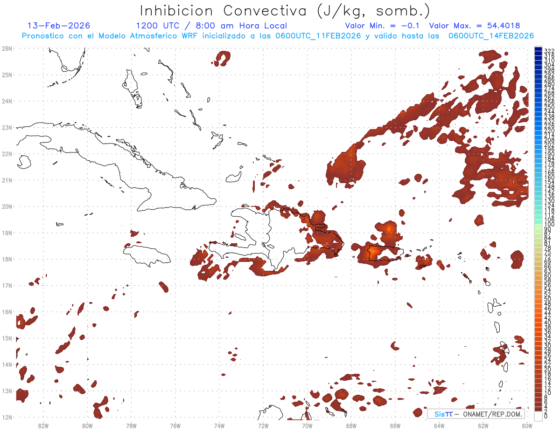
Task: Click the '26N' latitude label
Action: click(7, 48)
